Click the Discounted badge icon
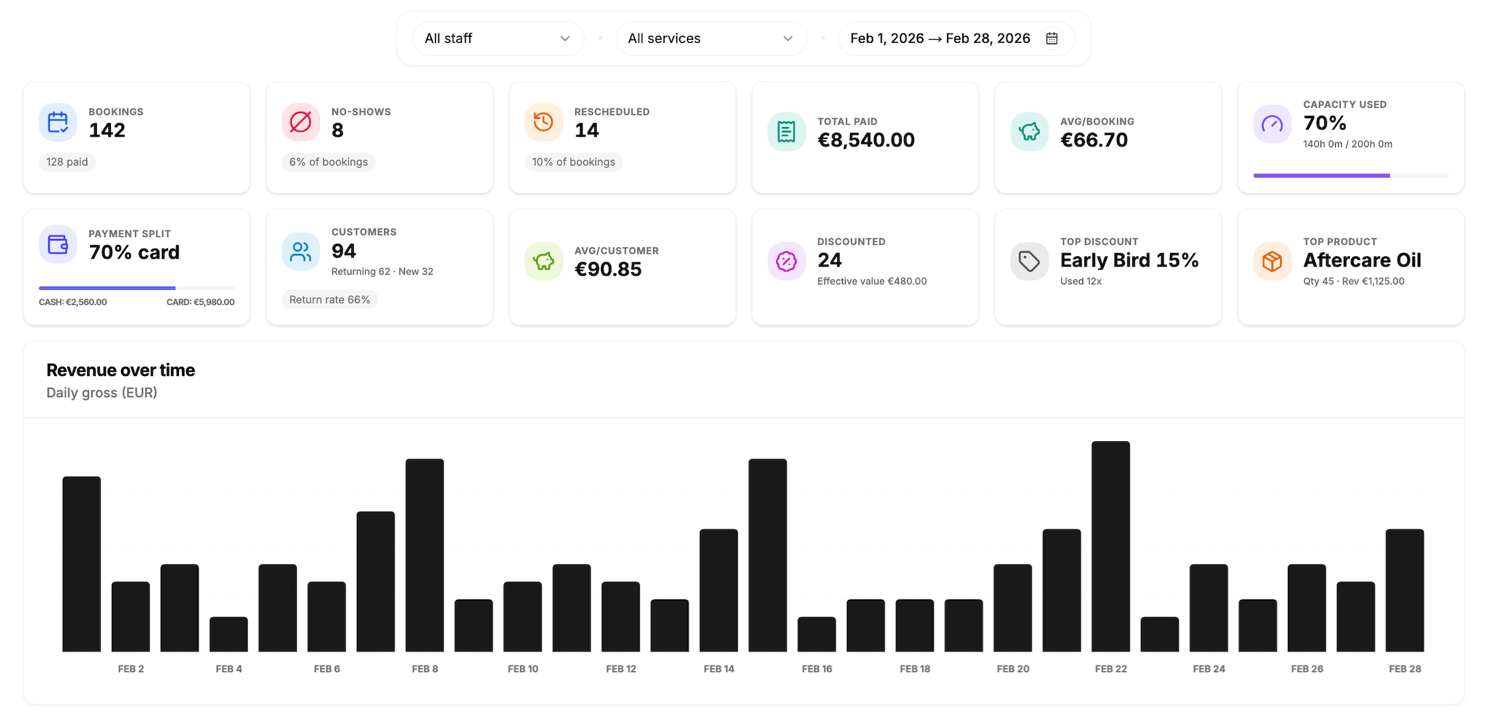Image resolution: width=1499 pixels, height=717 pixels. 787,261
